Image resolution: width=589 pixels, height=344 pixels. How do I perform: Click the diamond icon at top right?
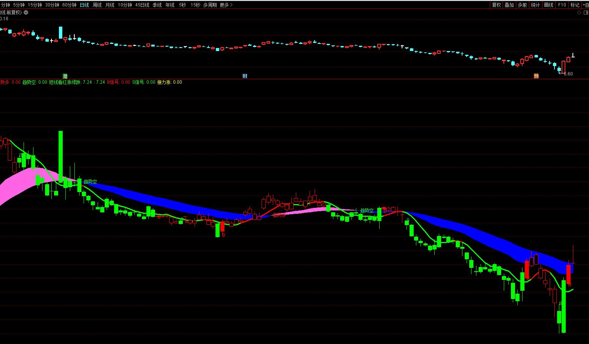coord(579,12)
